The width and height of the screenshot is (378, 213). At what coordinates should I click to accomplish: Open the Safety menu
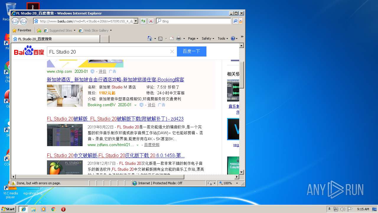click(208, 38)
